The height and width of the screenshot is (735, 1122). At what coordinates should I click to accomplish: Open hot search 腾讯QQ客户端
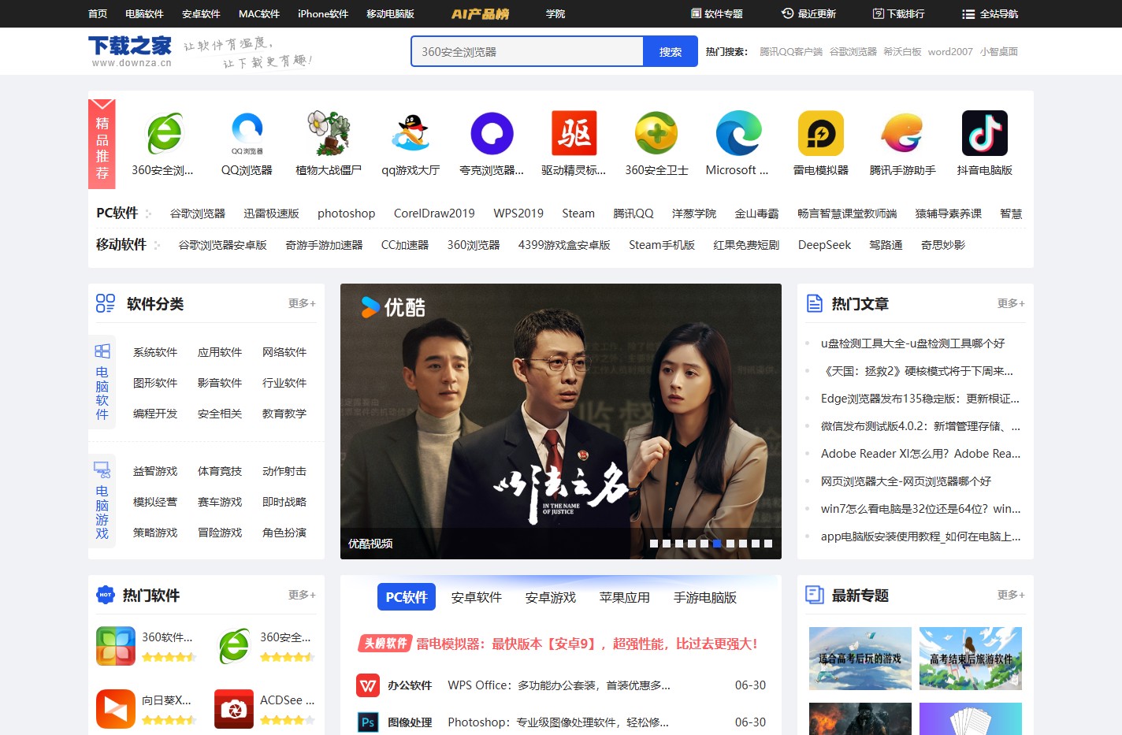click(x=791, y=51)
